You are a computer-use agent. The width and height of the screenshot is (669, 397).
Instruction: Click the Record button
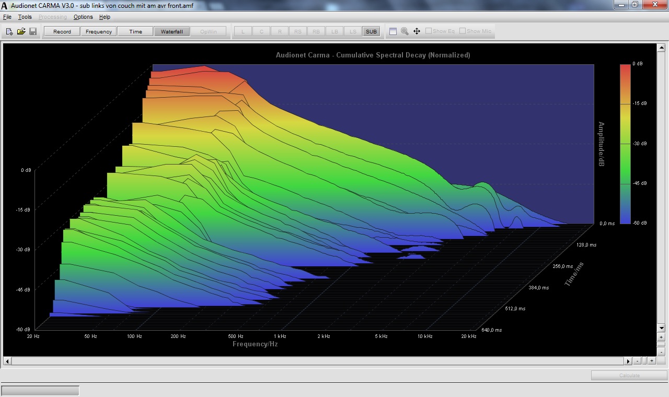point(62,31)
